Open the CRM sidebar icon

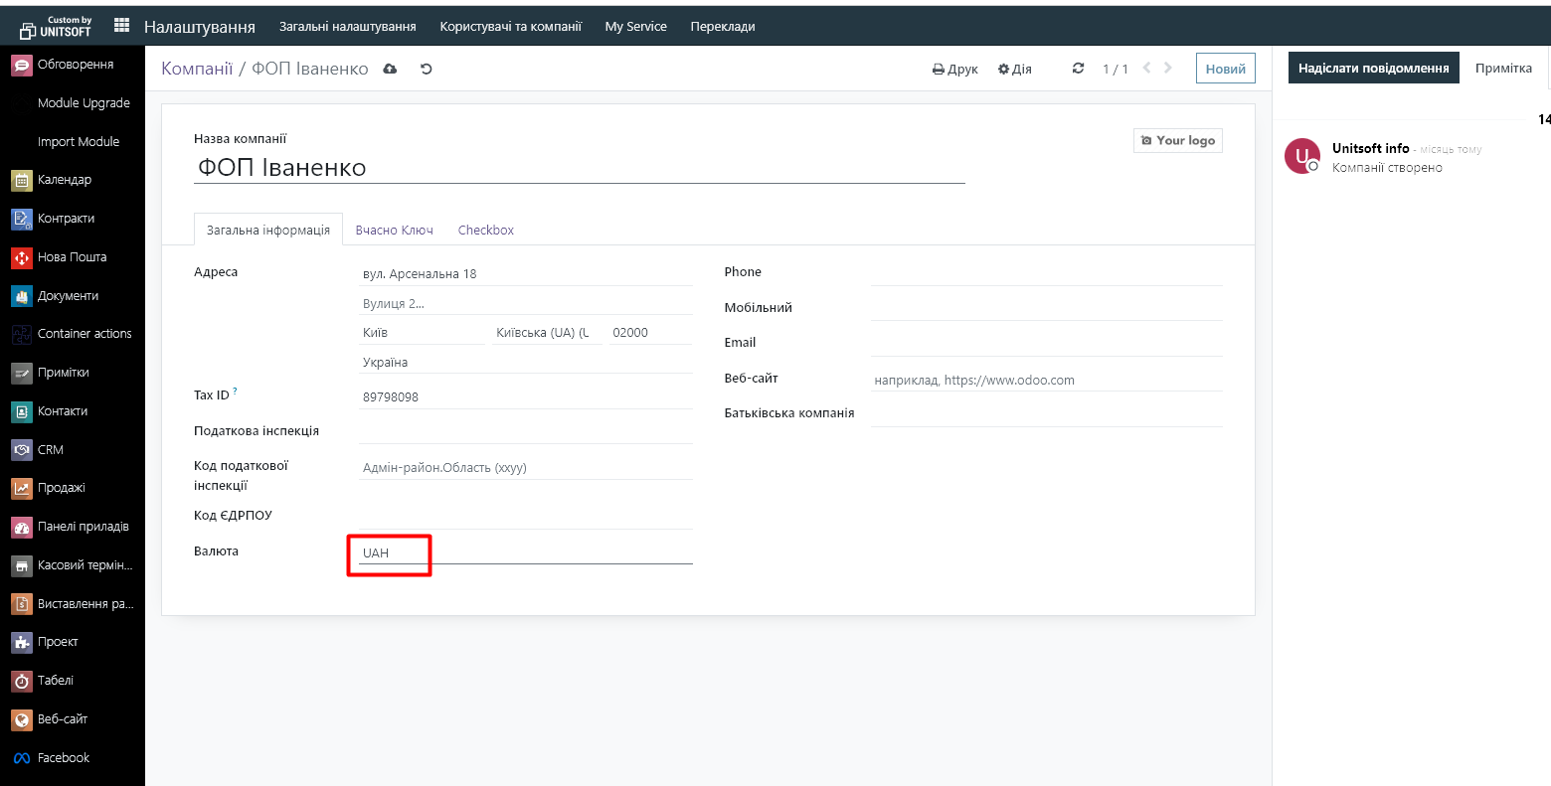[22, 450]
